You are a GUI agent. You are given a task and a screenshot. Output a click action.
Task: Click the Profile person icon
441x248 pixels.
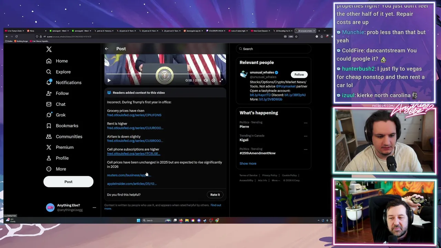49,158
